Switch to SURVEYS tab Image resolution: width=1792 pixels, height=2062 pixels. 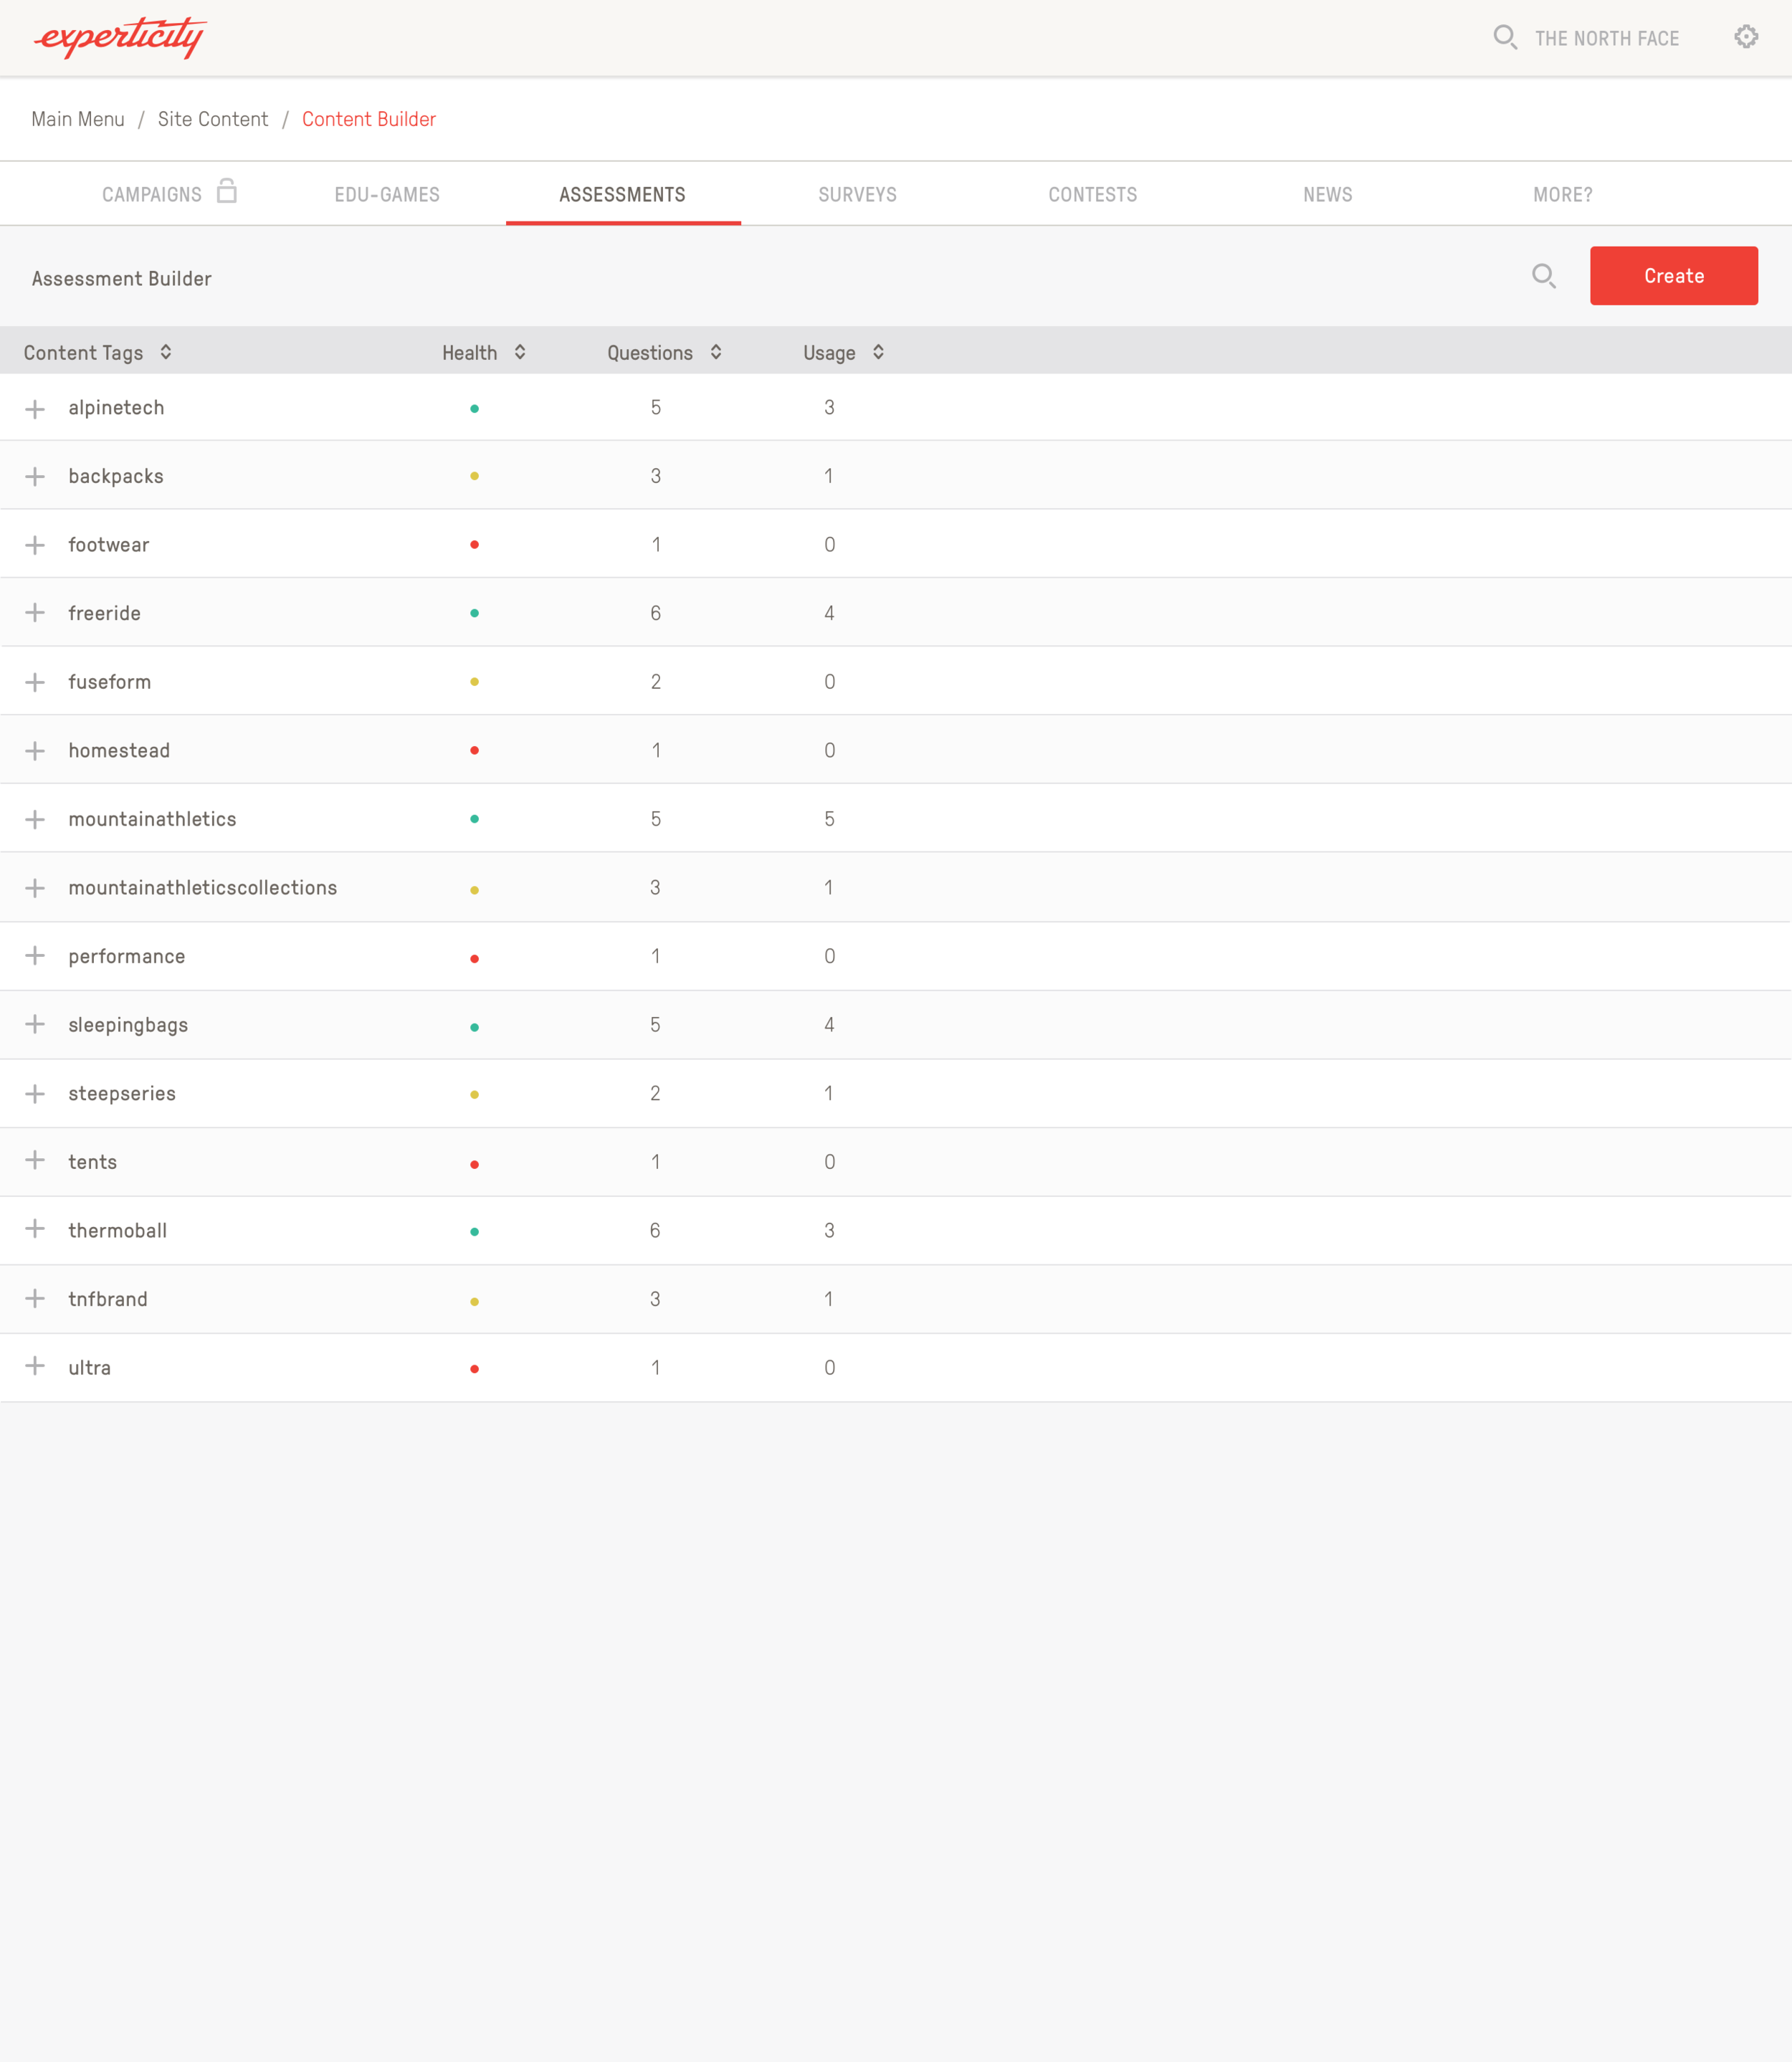pyautogui.click(x=857, y=193)
